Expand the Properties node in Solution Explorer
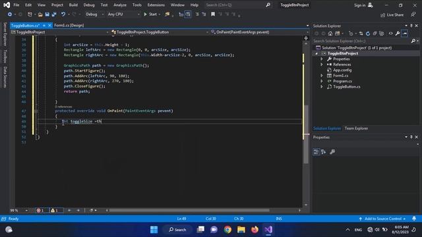This screenshot has width=422, height=237. click(321, 59)
